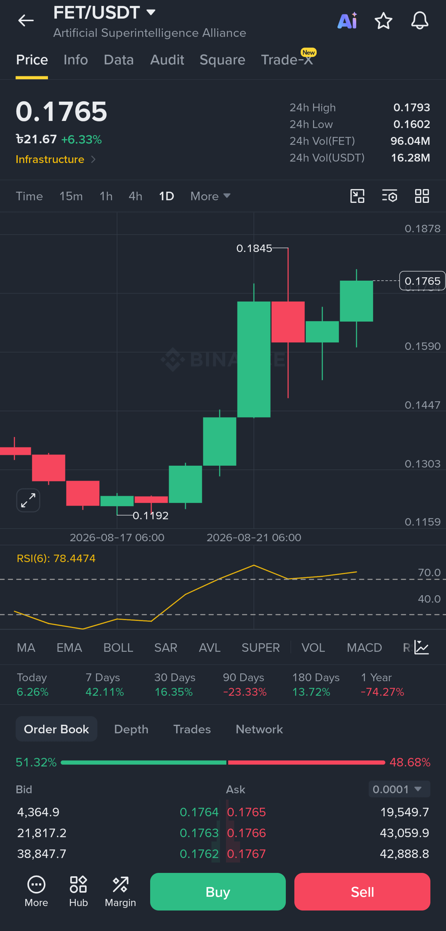Select ask price 0.1765 in order book
Image resolution: width=446 pixels, height=931 pixels.
pyautogui.click(x=246, y=812)
